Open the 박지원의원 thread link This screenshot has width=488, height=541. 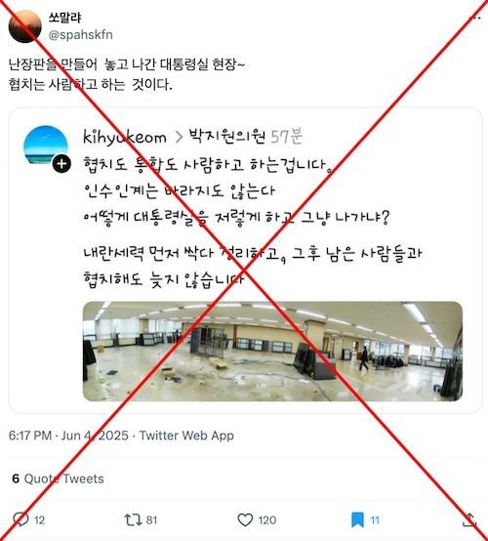click(227, 137)
